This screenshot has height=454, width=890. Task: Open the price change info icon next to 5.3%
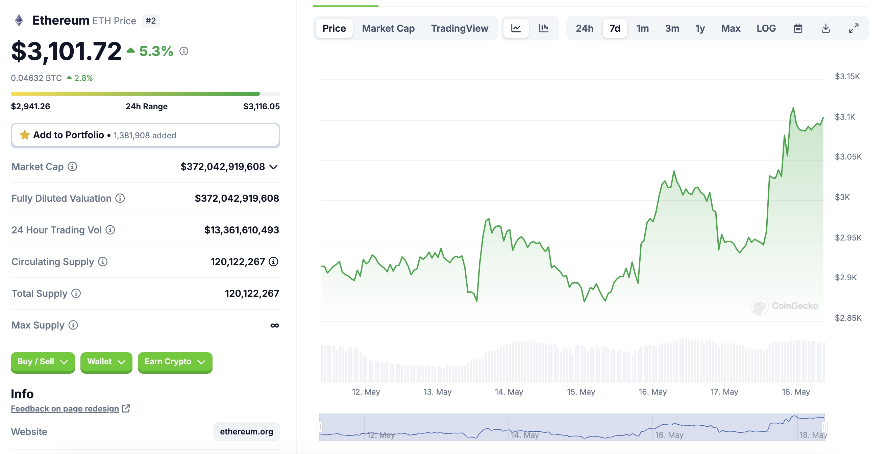pyautogui.click(x=184, y=51)
